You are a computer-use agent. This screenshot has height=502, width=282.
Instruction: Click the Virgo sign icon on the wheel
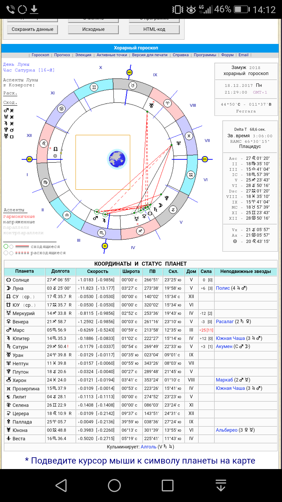(x=45, y=182)
